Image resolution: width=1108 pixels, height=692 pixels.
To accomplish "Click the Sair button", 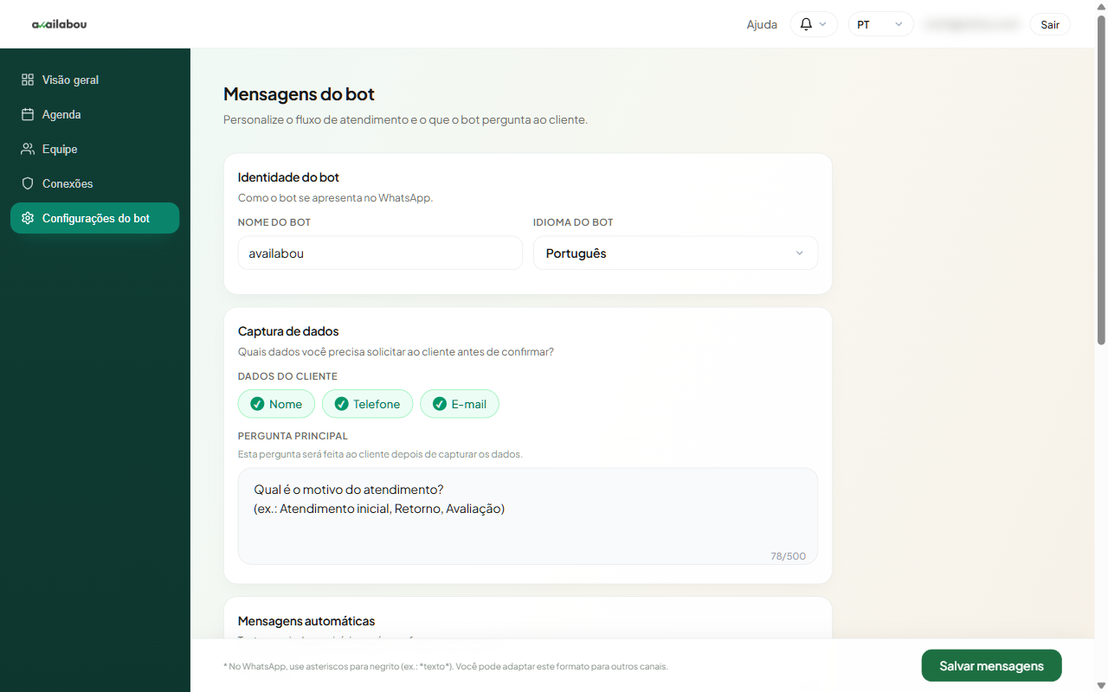I will tap(1050, 24).
